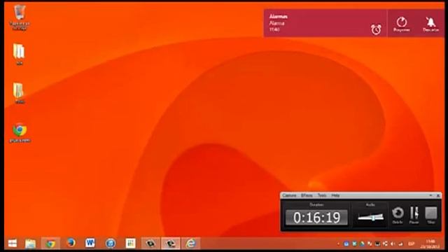Dismiss the alarm with Descartar bell

[x=430, y=24]
